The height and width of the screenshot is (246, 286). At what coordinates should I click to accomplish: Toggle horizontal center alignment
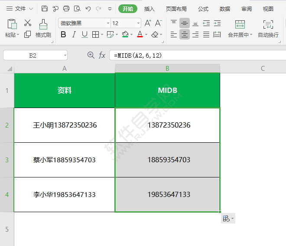click(x=185, y=34)
